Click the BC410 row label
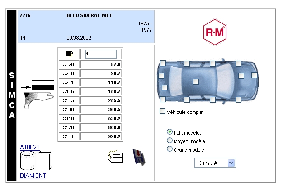283x190 pixels. 69,118
